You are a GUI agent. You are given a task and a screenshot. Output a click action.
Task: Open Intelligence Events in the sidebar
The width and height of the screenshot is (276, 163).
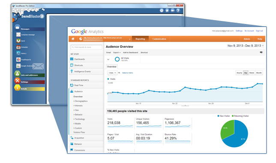coord(82,71)
